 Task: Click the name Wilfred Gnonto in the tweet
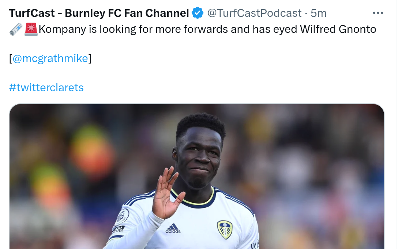[x=338, y=29]
